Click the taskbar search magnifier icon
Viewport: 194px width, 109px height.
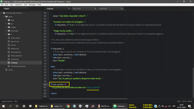tap(10, 106)
